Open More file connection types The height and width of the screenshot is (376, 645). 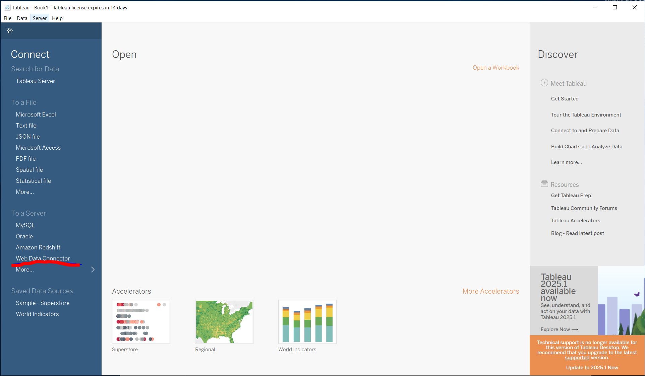pyautogui.click(x=25, y=192)
